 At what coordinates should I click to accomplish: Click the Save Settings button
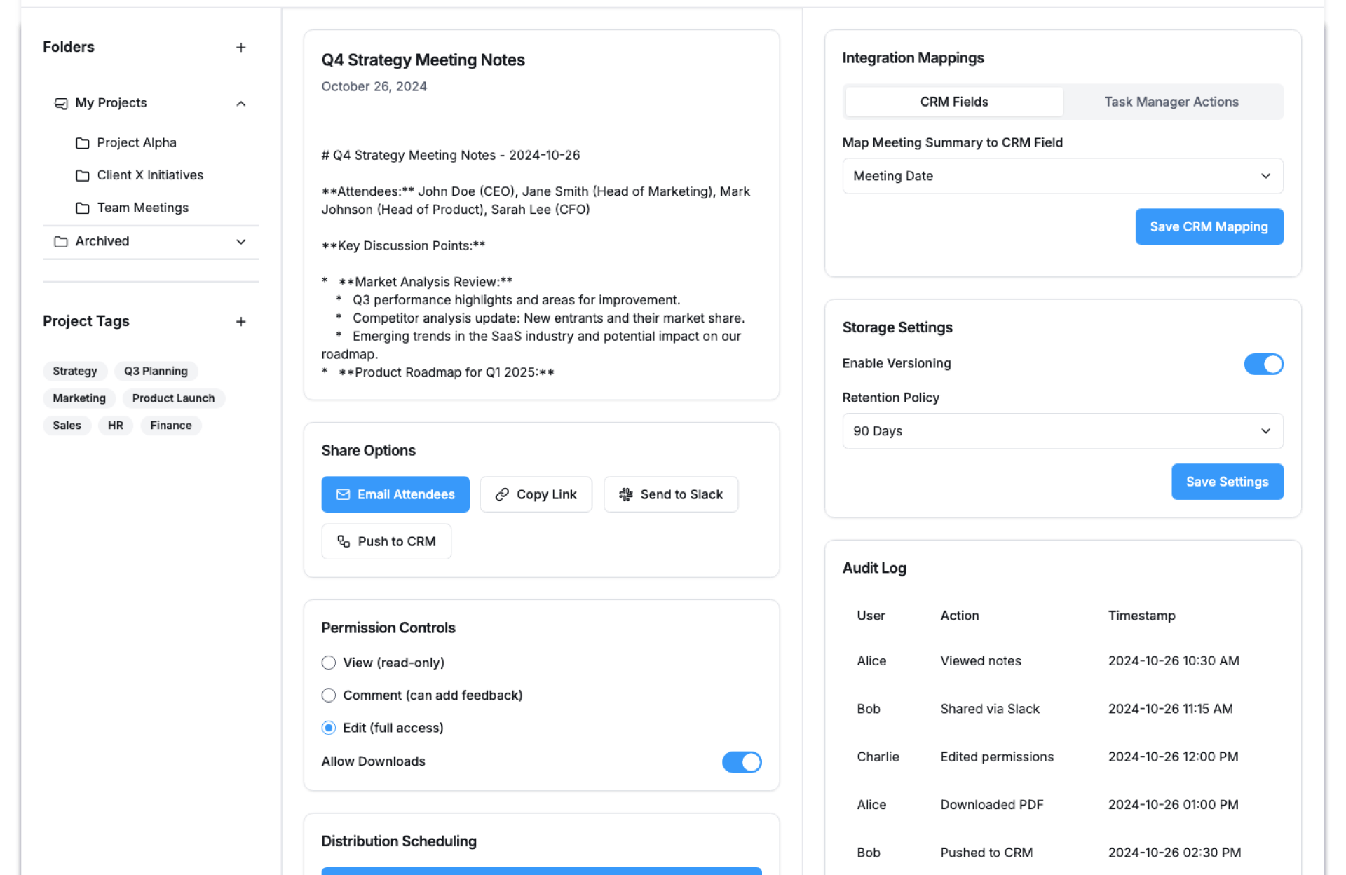click(x=1226, y=482)
